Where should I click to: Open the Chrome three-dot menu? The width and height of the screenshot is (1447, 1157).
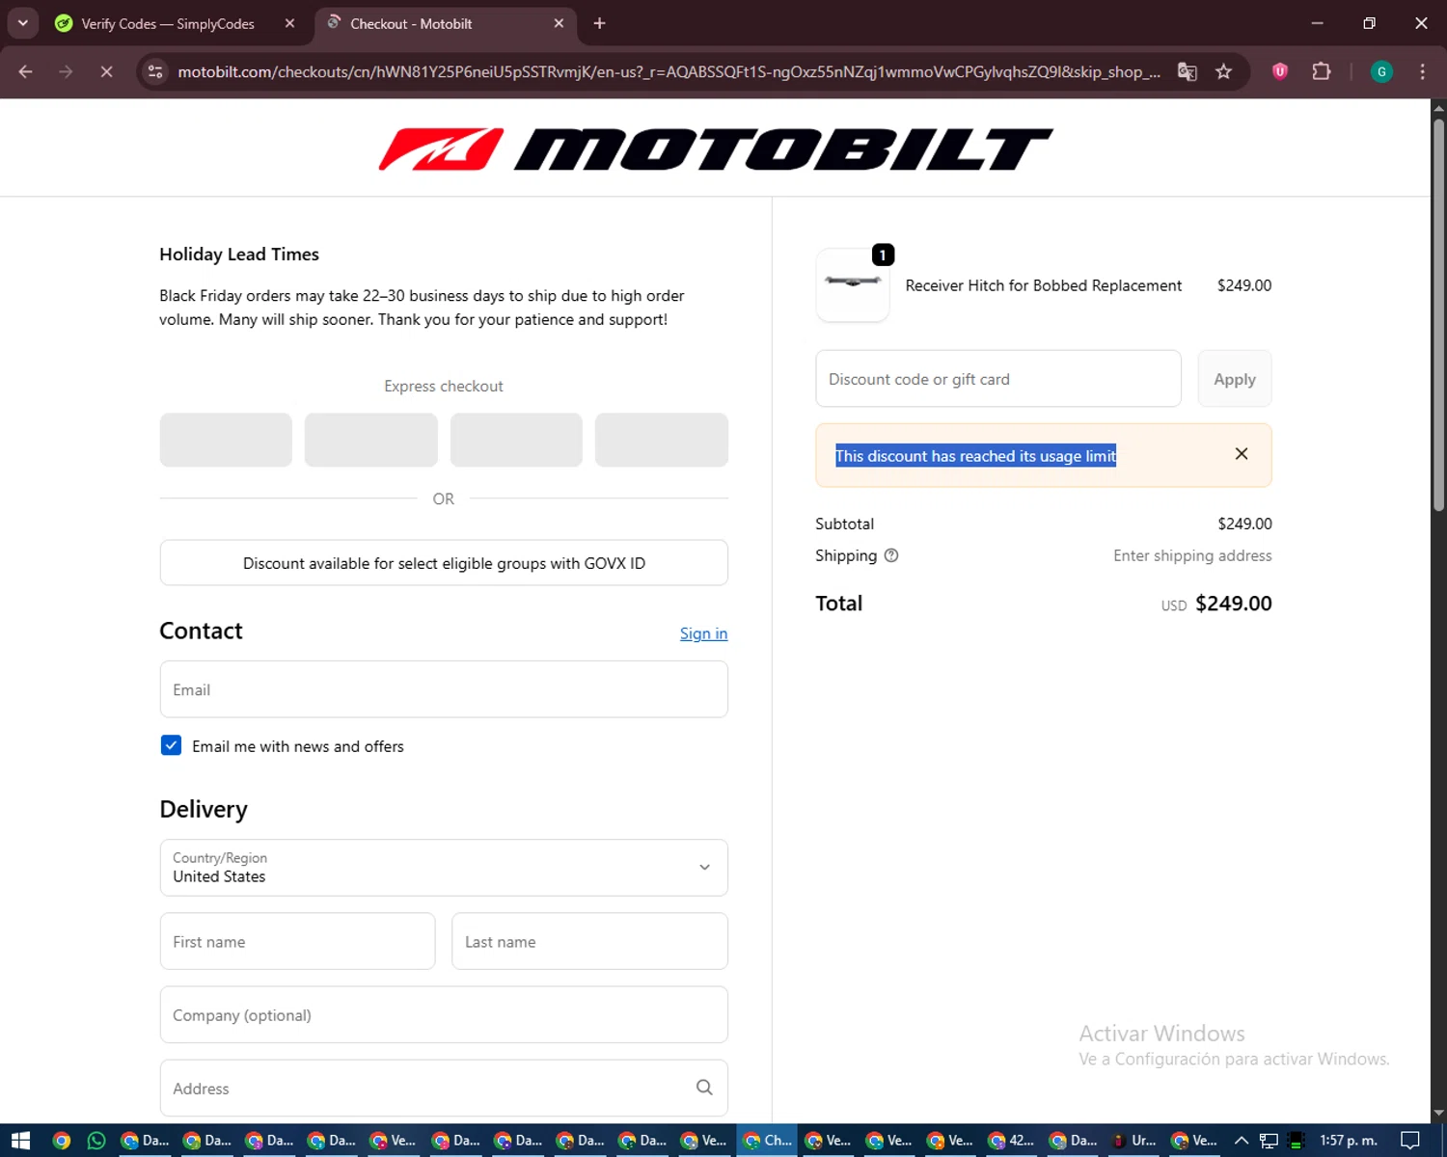(1422, 71)
